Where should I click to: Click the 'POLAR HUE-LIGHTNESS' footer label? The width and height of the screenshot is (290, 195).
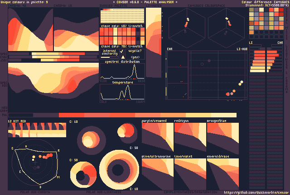[x=104, y=192]
